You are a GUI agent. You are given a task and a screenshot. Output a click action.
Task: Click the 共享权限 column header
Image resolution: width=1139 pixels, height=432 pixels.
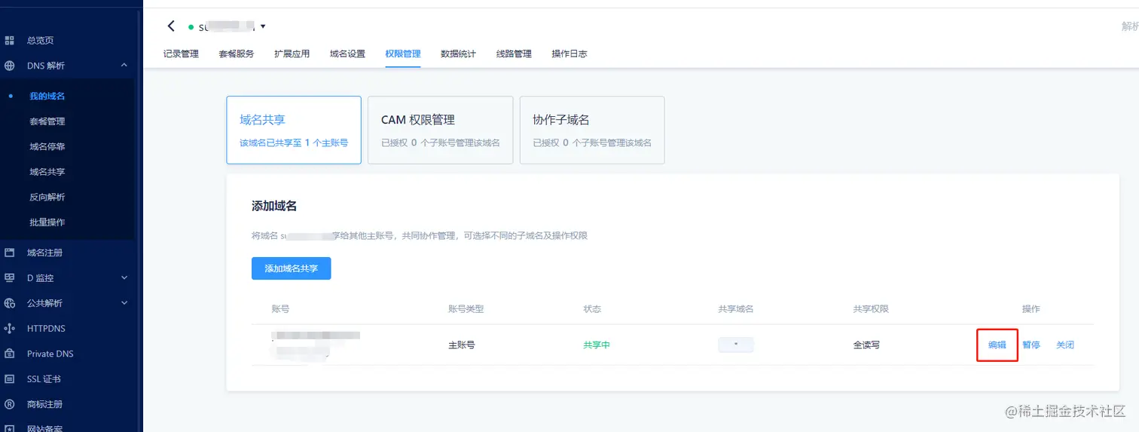[871, 309]
